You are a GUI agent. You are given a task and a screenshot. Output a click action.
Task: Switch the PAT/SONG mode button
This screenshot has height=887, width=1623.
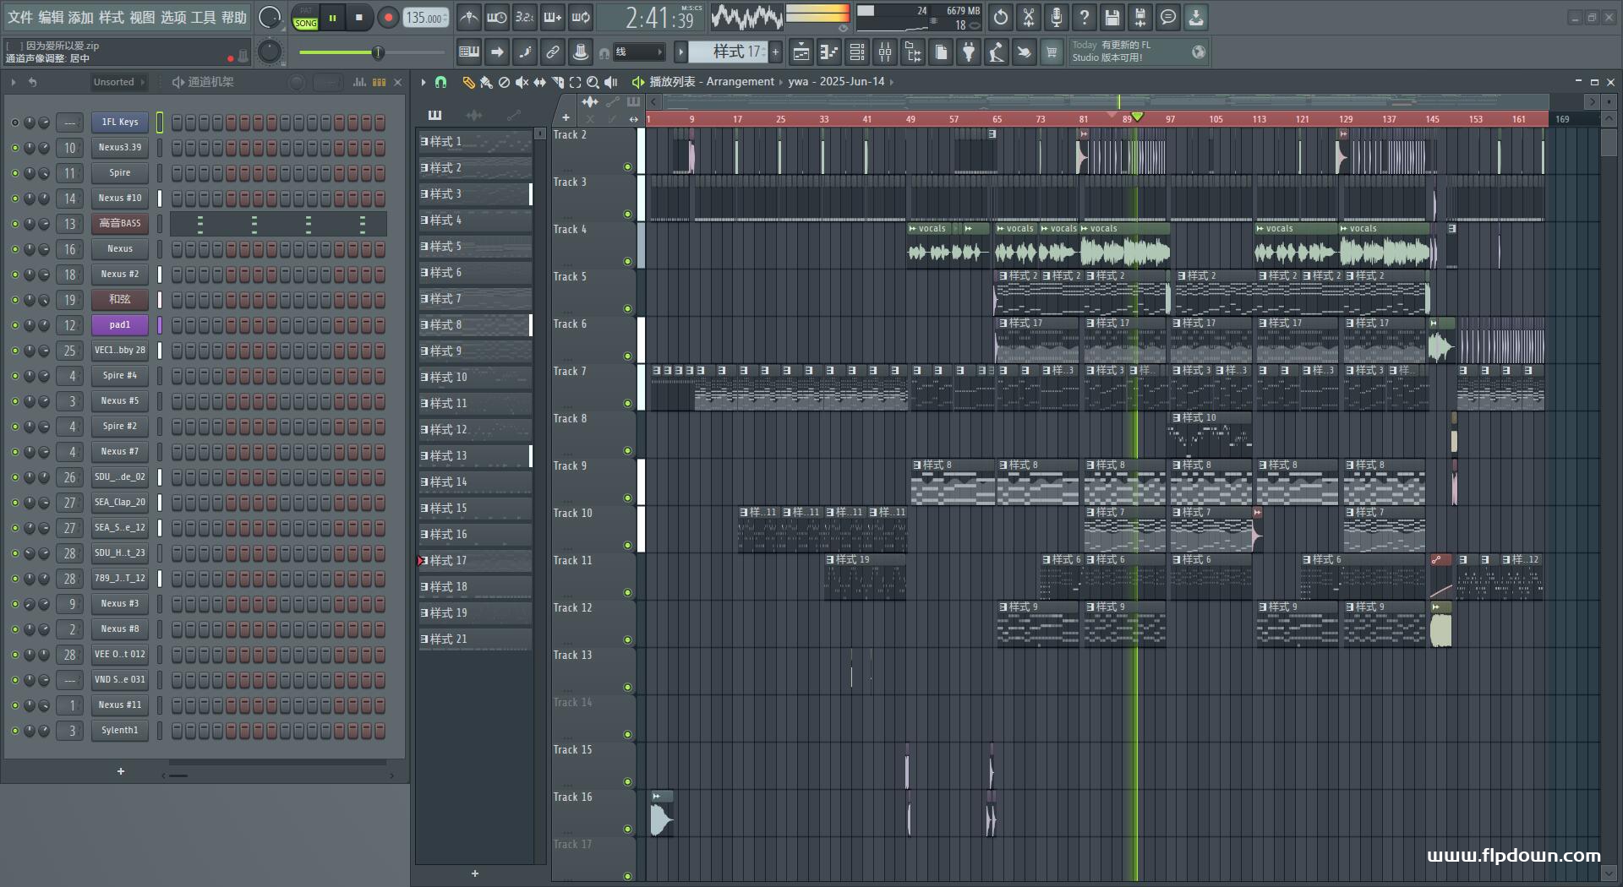click(305, 18)
